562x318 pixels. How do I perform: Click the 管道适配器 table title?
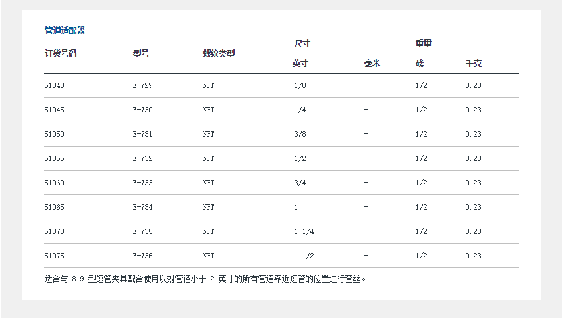[x=65, y=30]
